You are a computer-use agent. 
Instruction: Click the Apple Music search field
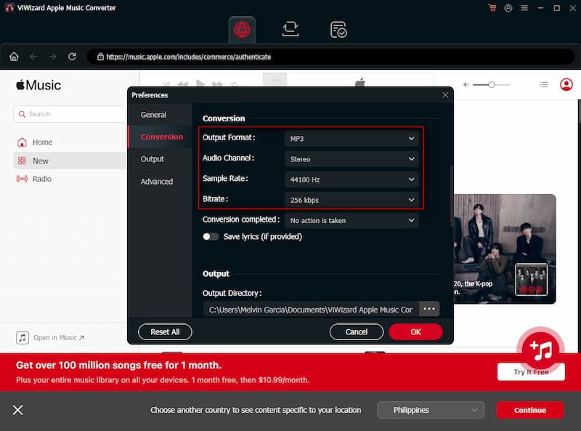point(70,114)
